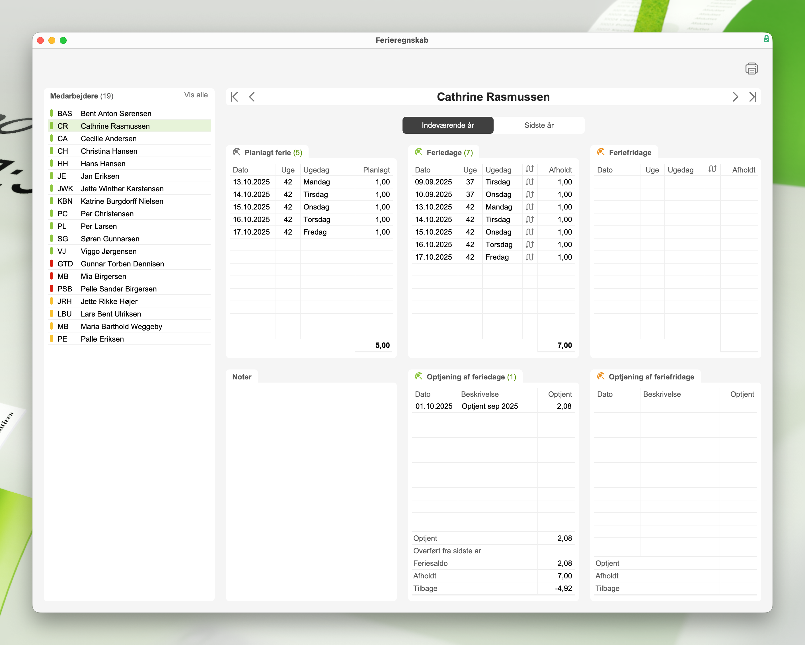Click Palle Eriksen's yellow status marker
The width and height of the screenshot is (805, 645).
(x=52, y=339)
